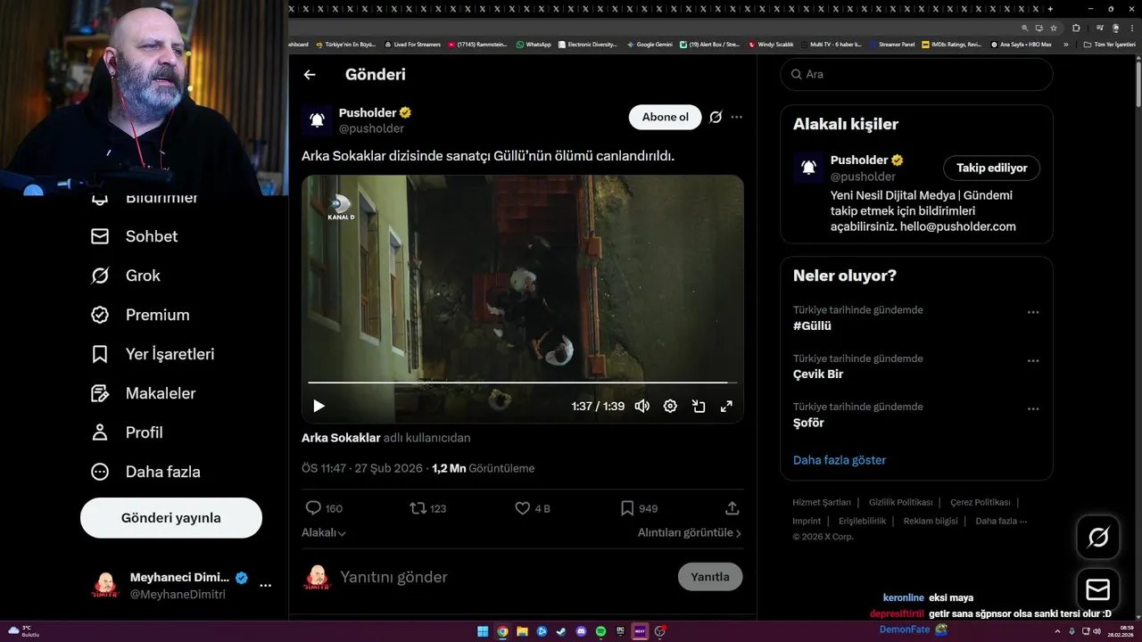Screen dimensions: 1142x642
Task: Open a new browser tab
Action: (1051, 9)
